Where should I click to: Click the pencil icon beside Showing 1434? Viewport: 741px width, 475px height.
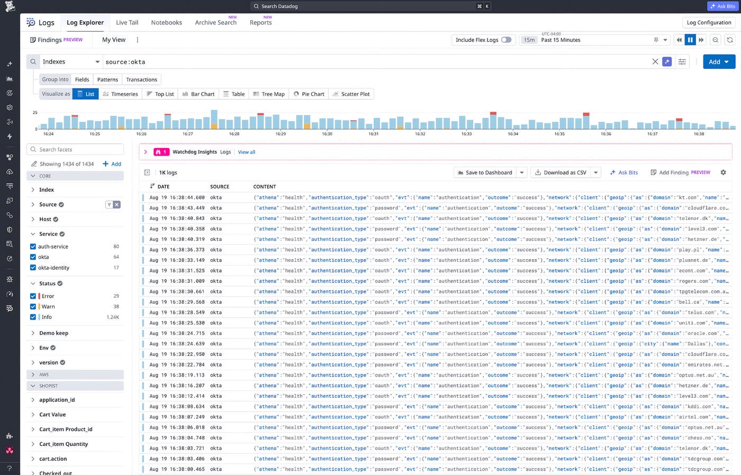click(34, 164)
